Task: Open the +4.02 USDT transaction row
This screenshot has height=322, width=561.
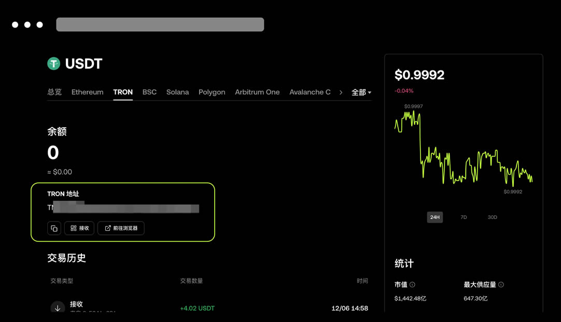Action: click(x=197, y=308)
